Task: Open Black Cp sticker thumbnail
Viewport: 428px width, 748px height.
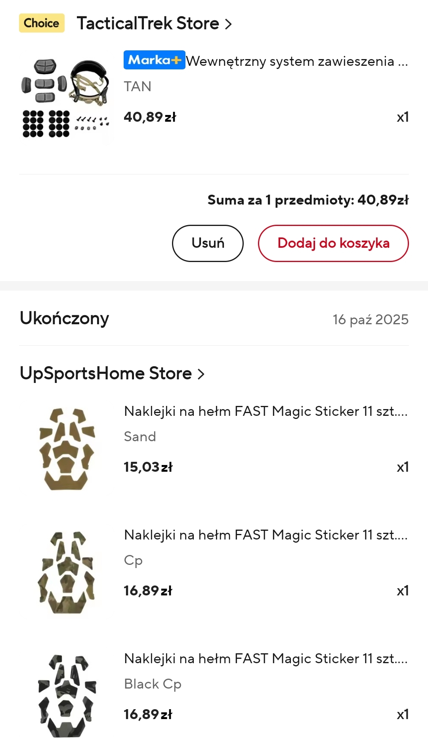Action: pos(67,696)
